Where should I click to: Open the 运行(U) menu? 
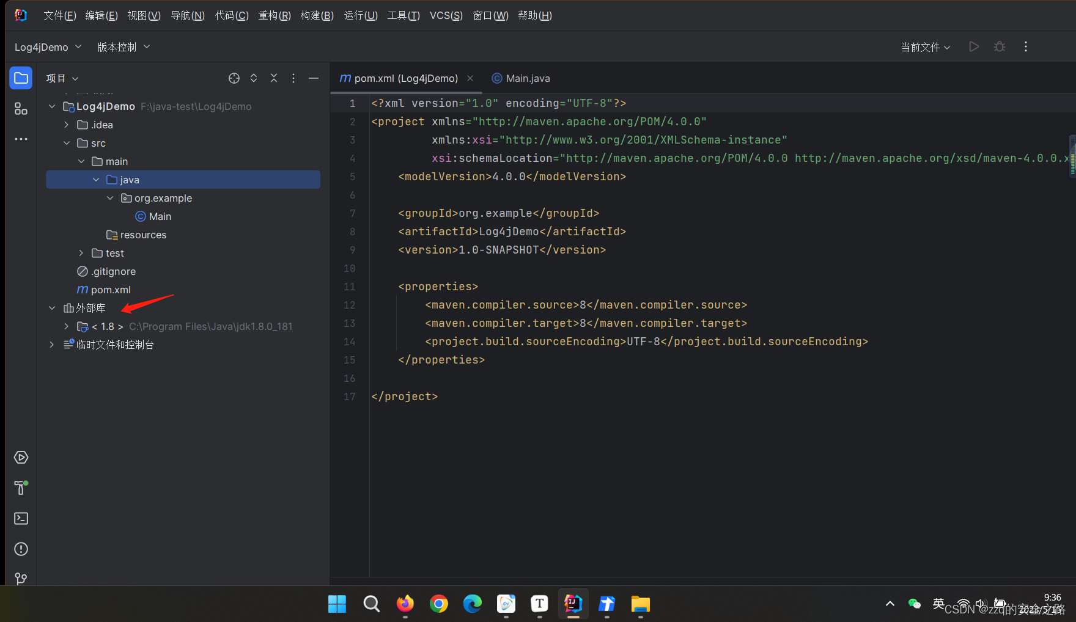[361, 15]
